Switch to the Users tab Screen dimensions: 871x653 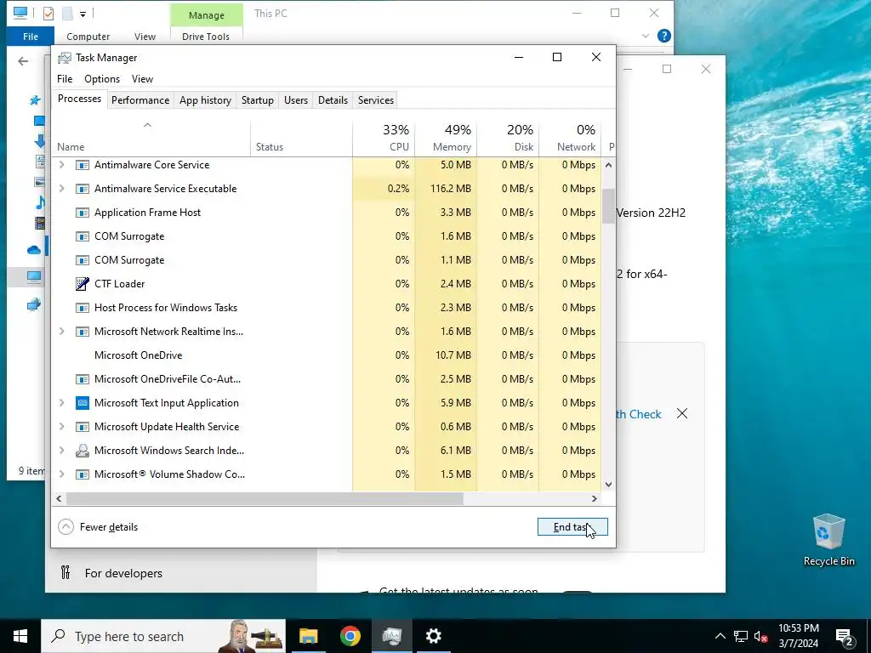[295, 100]
